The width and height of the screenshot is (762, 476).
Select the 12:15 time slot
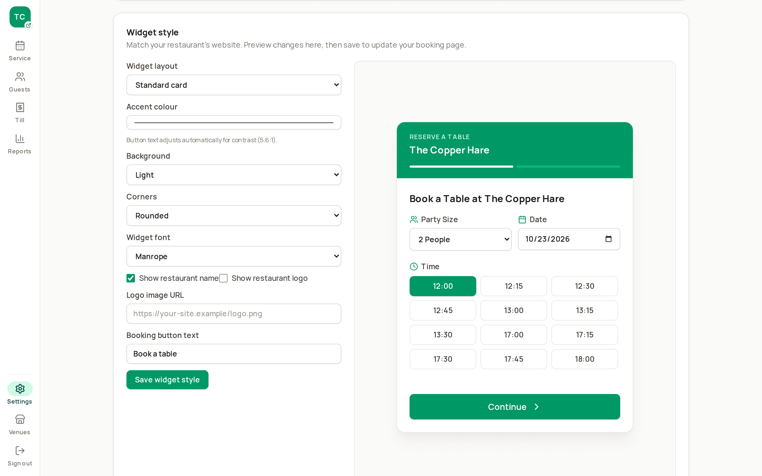point(514,286)
